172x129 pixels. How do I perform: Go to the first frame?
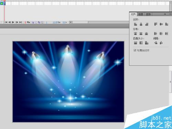6,22
